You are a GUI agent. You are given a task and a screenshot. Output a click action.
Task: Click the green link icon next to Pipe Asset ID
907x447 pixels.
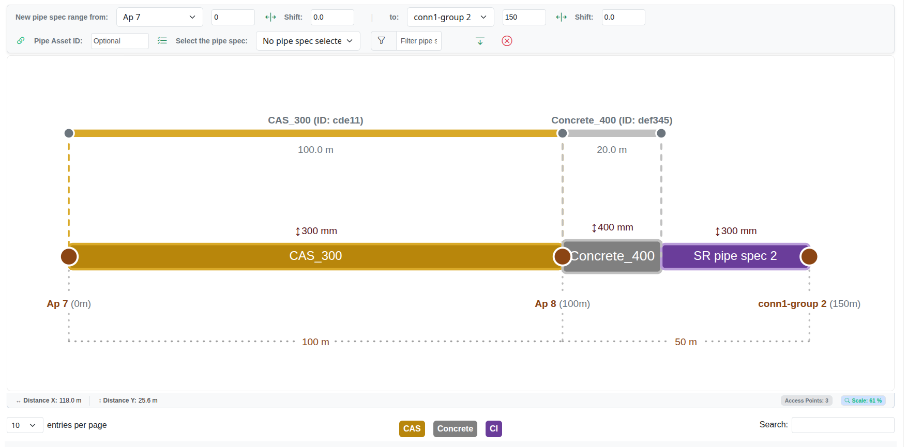click(x=21, y=40)
